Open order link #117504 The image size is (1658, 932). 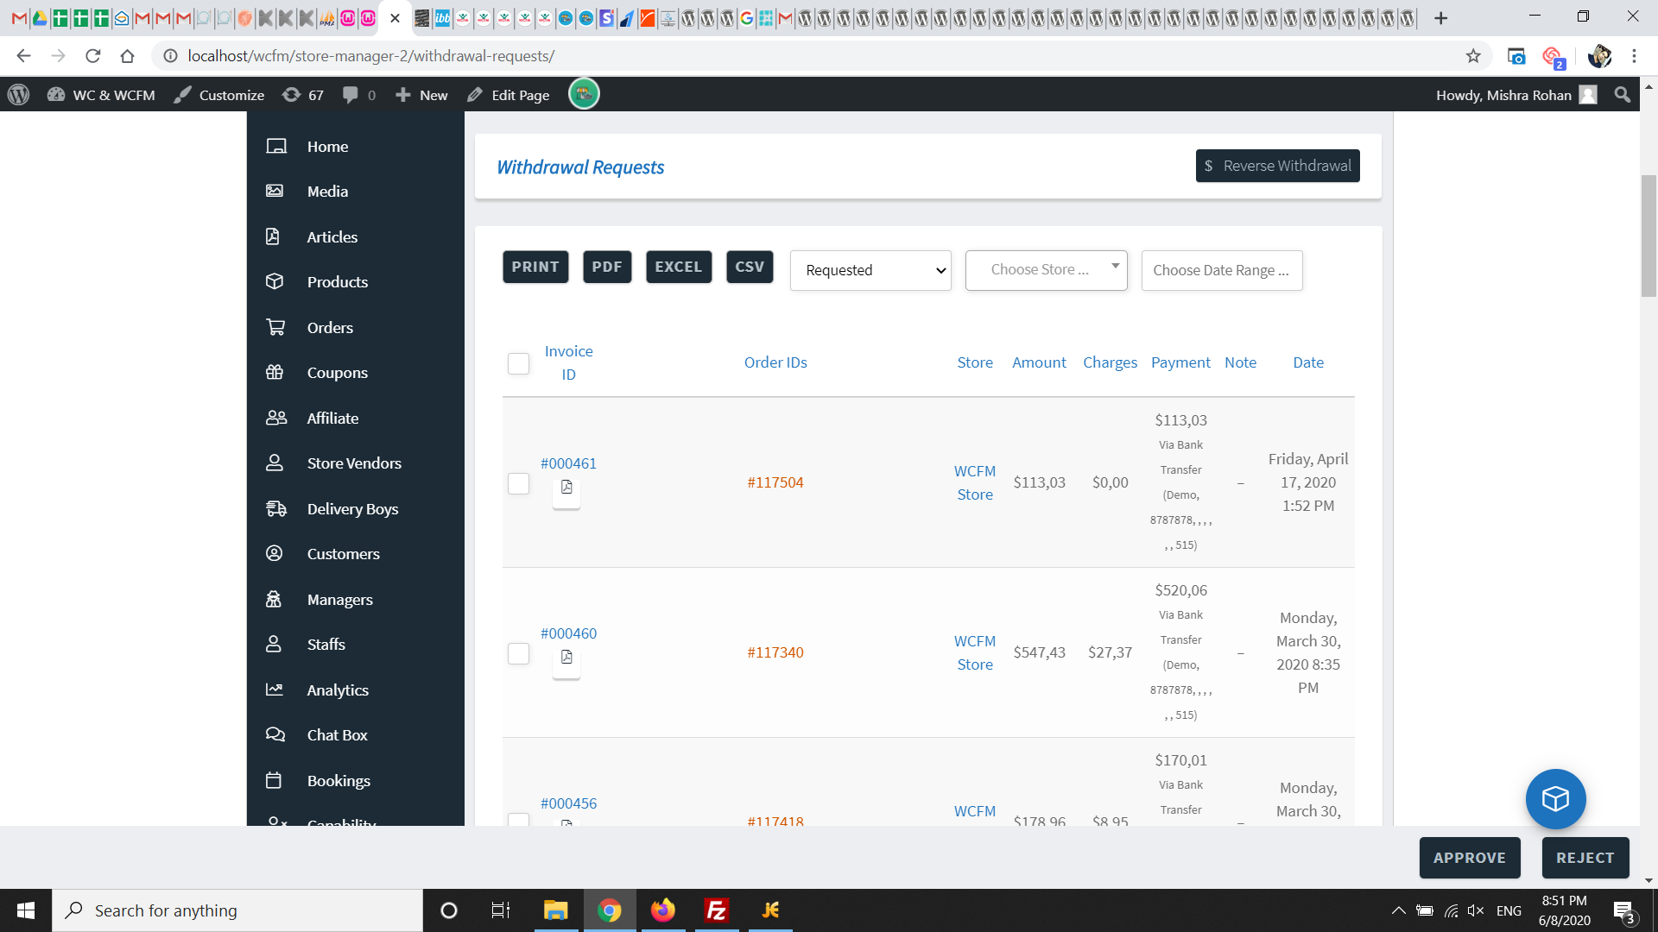(775, 482)
